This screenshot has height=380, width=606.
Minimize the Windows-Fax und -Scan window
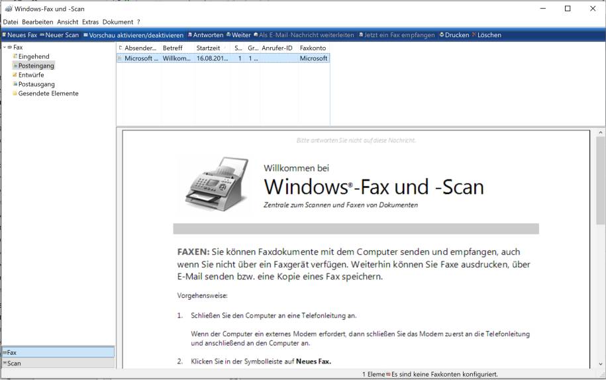click(543, 9)
